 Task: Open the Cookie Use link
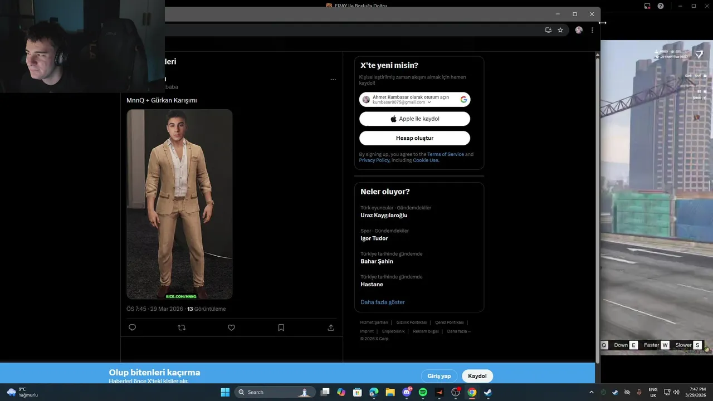[x=426, y=160]
